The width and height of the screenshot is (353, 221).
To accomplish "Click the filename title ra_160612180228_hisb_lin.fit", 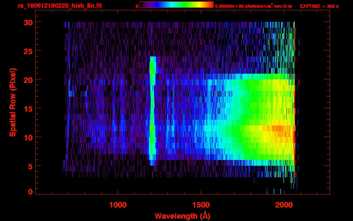I will coord(60,6).
